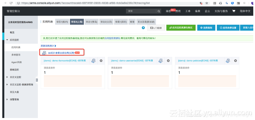The image size is (255, 120).
Task: Click the blue help question-mark icon
Action: [143, 28]
